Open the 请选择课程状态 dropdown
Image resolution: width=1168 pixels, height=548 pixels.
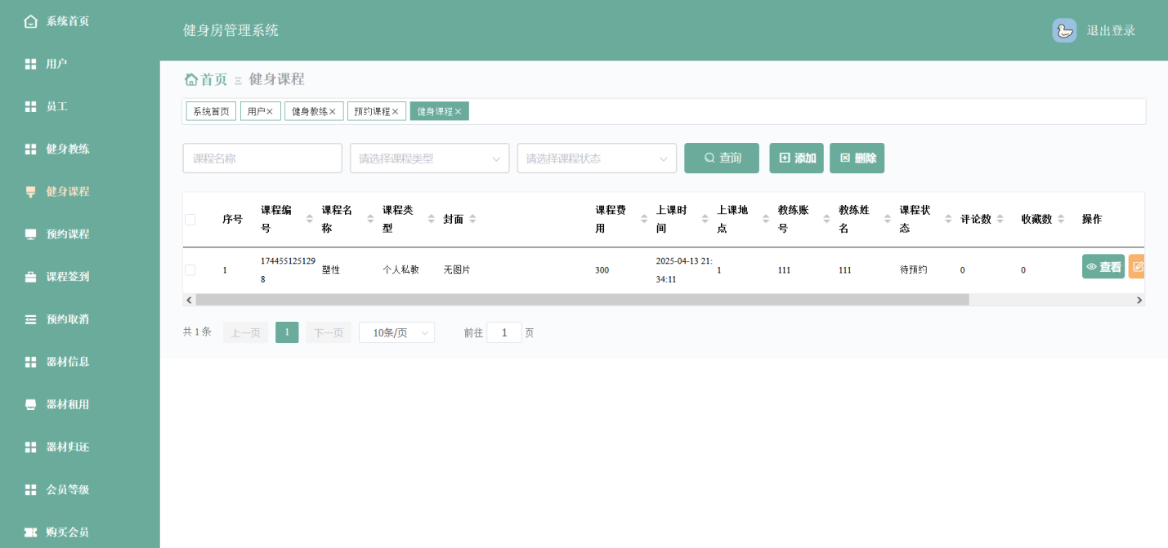[x=597, y=158]
